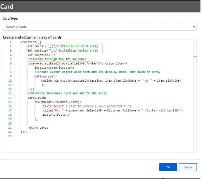Click the "Card Type:" label

pyautogui.click(x=10, y=19)
